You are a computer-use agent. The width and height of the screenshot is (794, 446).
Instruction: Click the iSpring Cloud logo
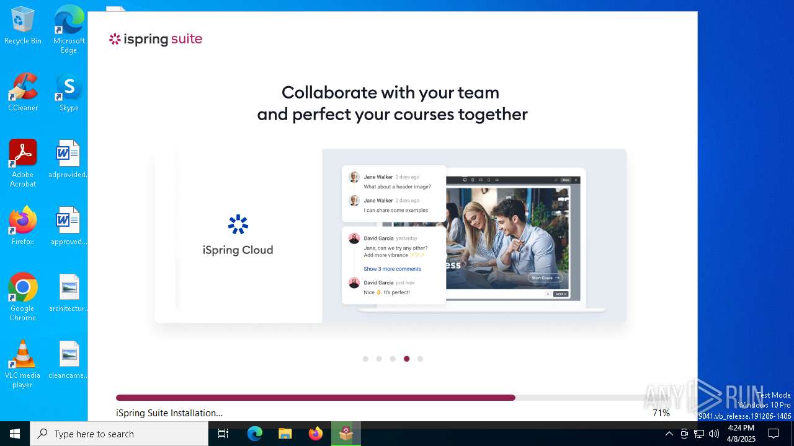tap(238, 235)
